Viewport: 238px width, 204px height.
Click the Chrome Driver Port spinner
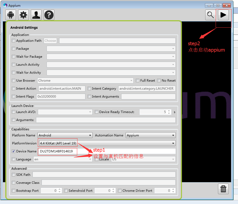165,191
